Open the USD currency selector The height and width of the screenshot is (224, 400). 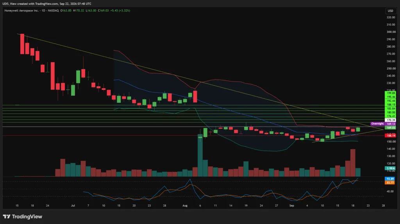click(x=390, y=11)
